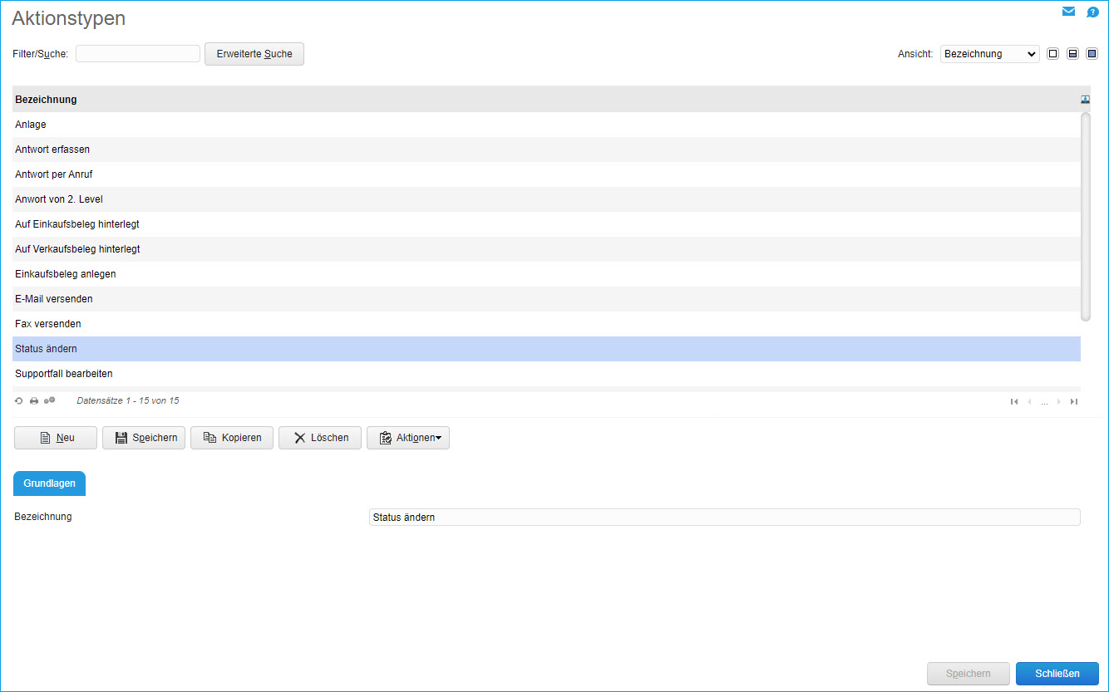Select the Antwort erfassen row
The width and height of the screenshot is (1109, 692).
pos(546,150)
